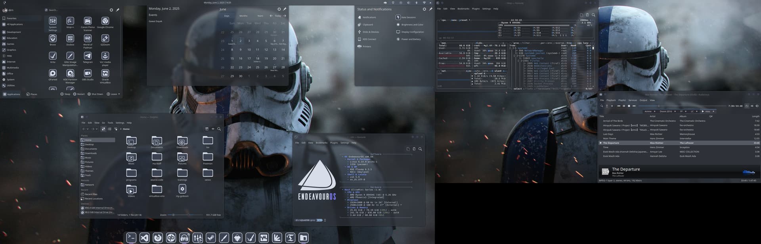Click the Audacious headphones icon in the dock
The image size is (761, 244).
(x=184, y=237)
